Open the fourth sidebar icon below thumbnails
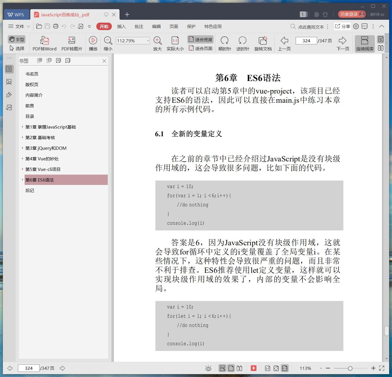Screen dimensions: 392x377 9,108
